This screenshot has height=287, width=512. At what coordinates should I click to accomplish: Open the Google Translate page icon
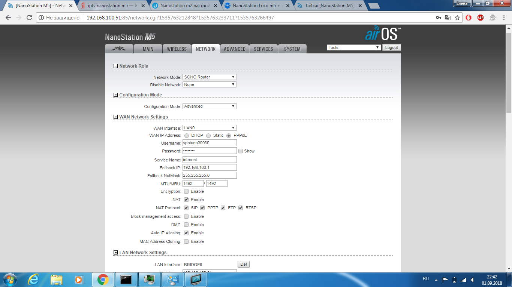pos(448,18)
